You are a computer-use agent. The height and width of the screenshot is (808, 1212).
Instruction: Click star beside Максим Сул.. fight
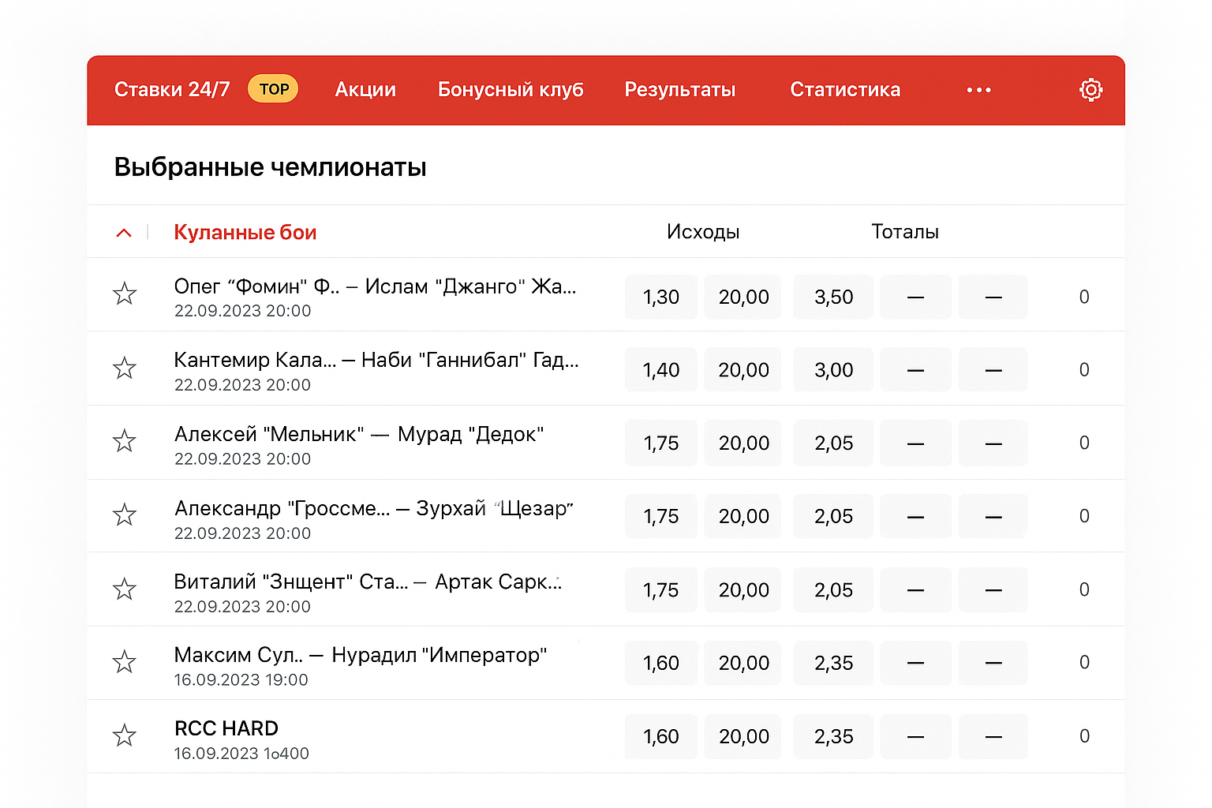coord(125,662)
